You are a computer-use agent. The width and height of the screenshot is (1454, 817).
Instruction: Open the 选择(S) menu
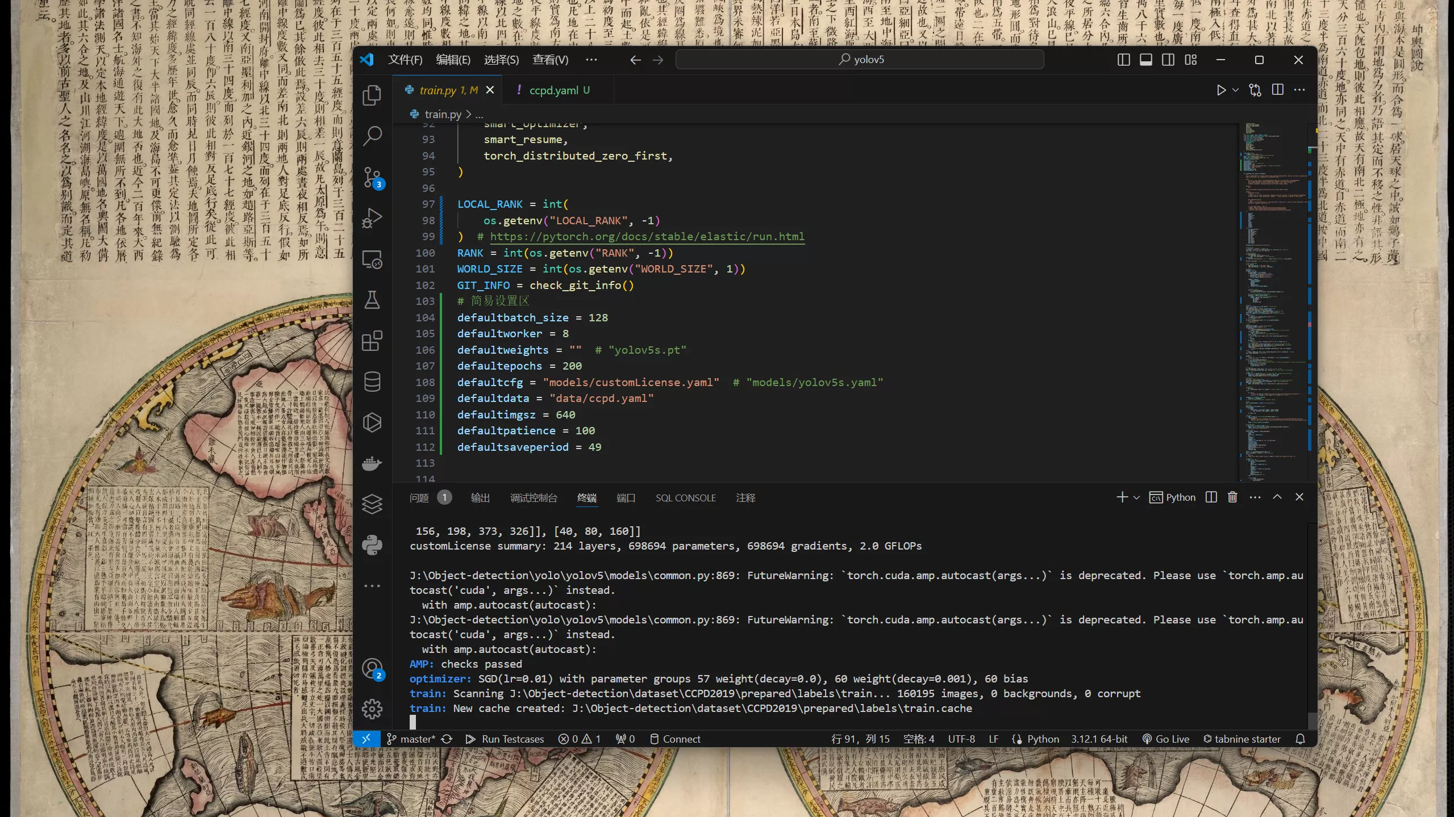501,60
